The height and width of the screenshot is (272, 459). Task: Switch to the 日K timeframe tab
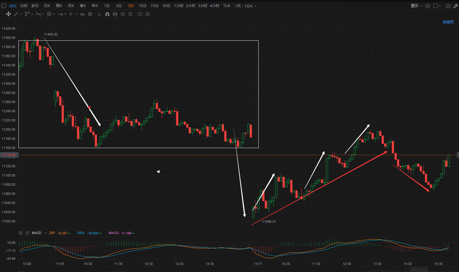[47, 6]
